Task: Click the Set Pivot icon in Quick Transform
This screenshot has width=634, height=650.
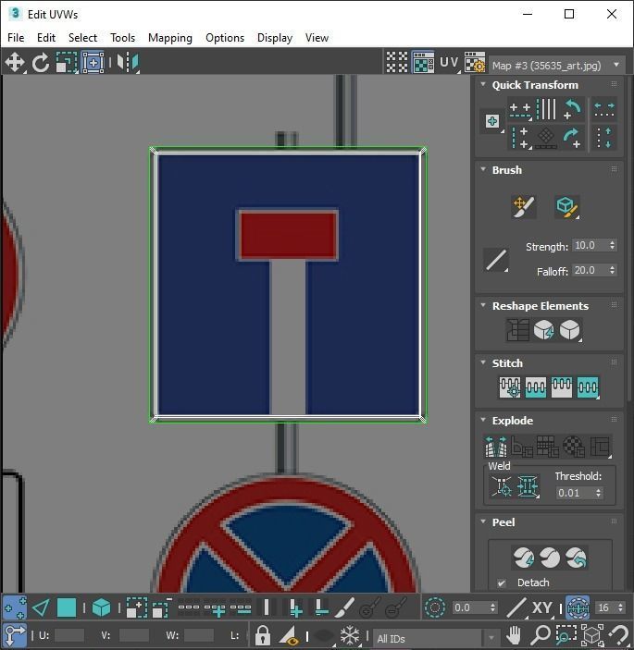Action: coord(492,121)
